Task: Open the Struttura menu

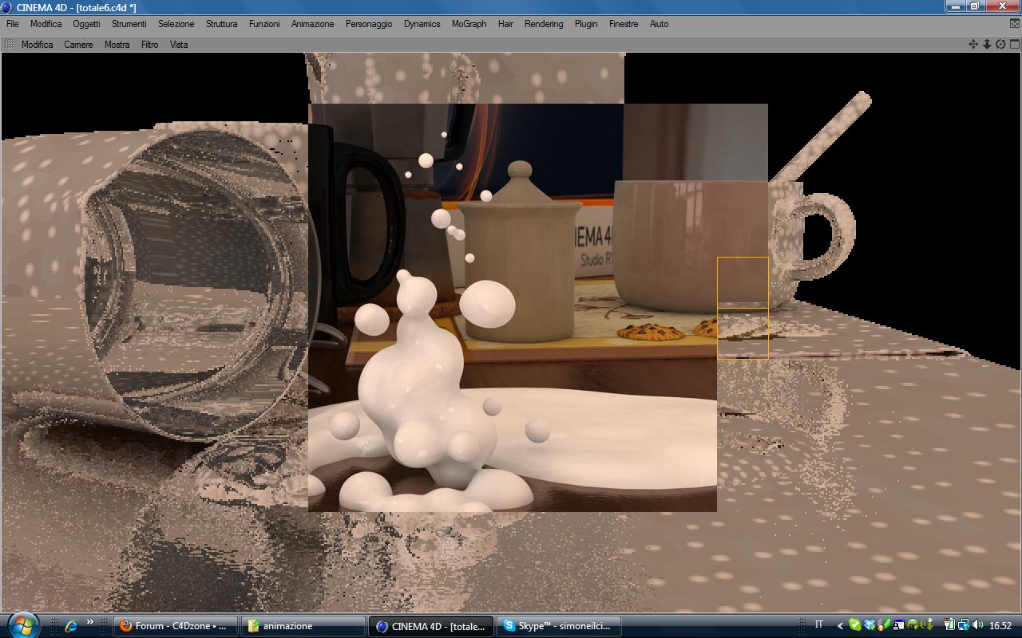Action: (221, 24)
